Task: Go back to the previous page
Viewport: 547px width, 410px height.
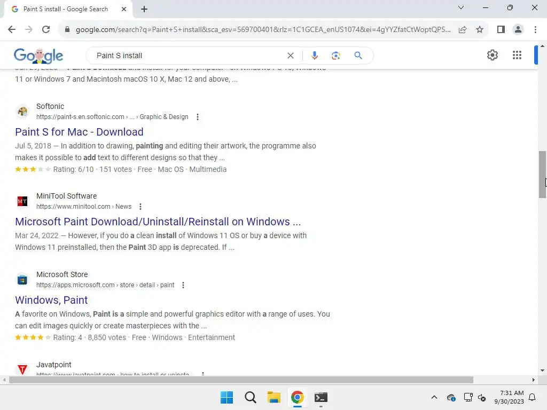Action: point(12,29)
